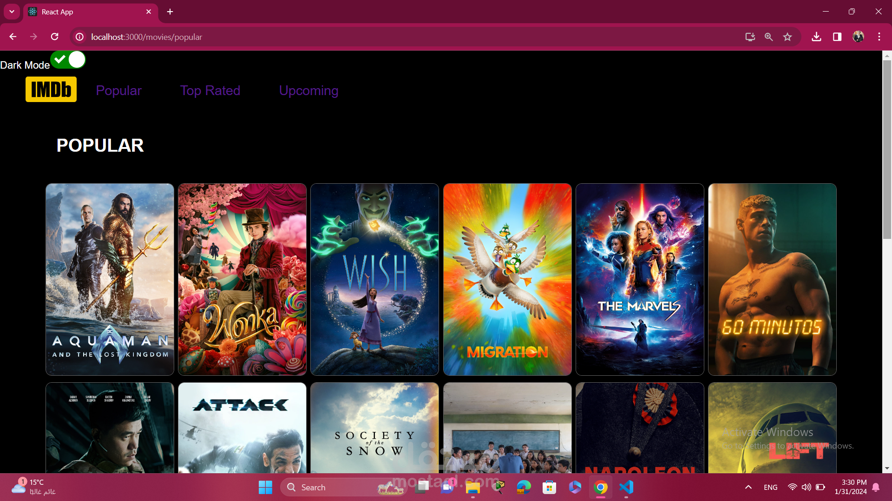
Task: Open the Chrome three-dot menu
Action: tap(879, 37)
